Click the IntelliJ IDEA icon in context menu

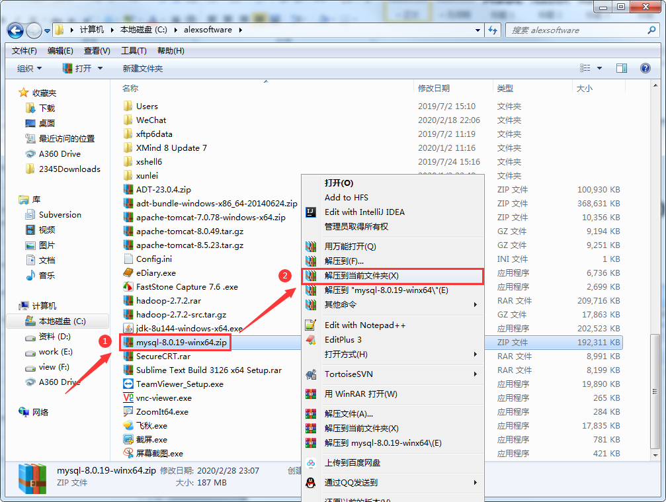pos(311,212)
